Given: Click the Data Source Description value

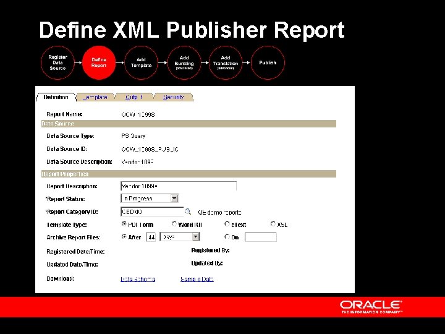Looking at the screenshot, I should coord(137,162).
